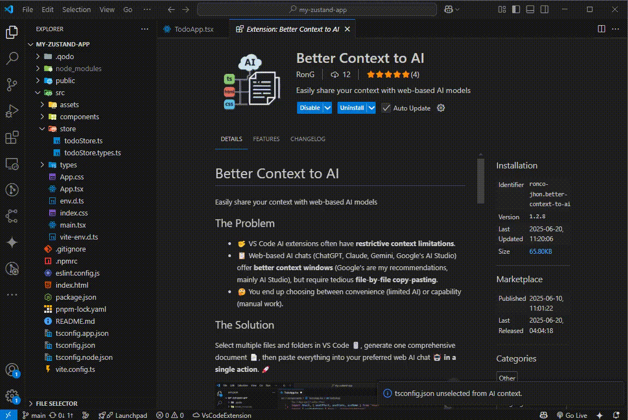
Task: Synchronize changes in status bar
Action: coord(61,415)
